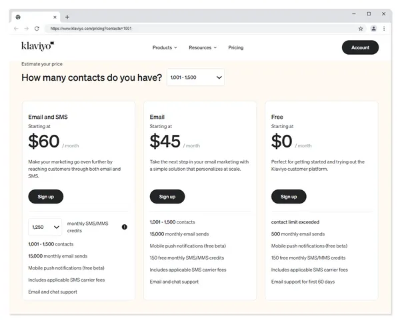Image resolution: width=400 pixels, height=323 pixels.
Task: Click 'Email and chat support' in Email and SMS plan
Action: coord(53,292)
